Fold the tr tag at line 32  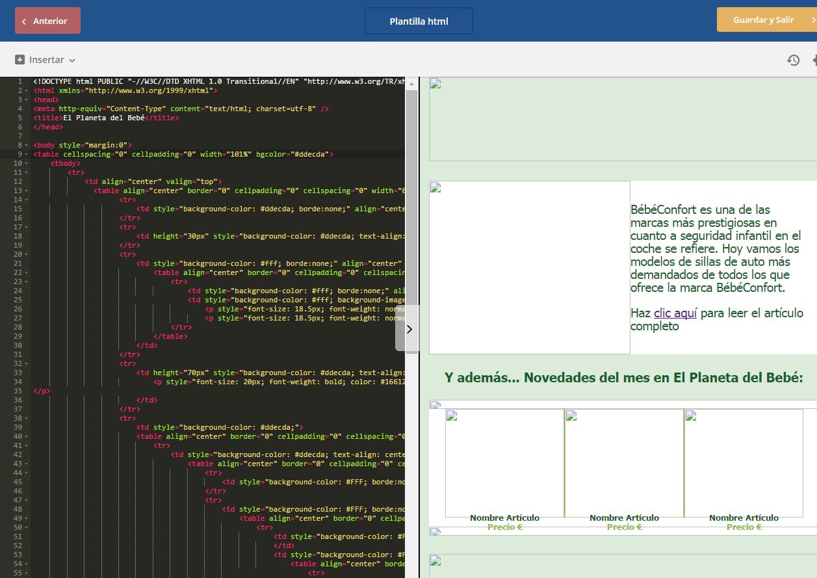click(27, 364)
